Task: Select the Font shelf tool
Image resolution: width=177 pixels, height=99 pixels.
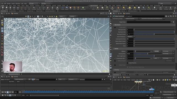Action: click(x=52, y=8)
